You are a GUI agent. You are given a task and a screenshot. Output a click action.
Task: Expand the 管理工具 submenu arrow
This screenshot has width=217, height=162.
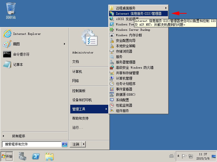coord(106,109)
